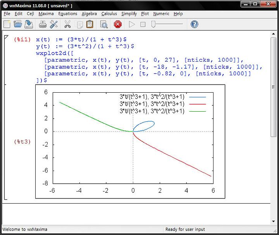Open the Numeric menu

pyautogui.click(x=161, y=14)
